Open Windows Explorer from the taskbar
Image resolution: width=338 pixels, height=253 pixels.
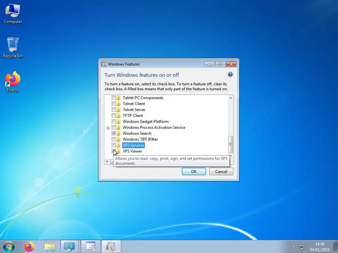50,246
